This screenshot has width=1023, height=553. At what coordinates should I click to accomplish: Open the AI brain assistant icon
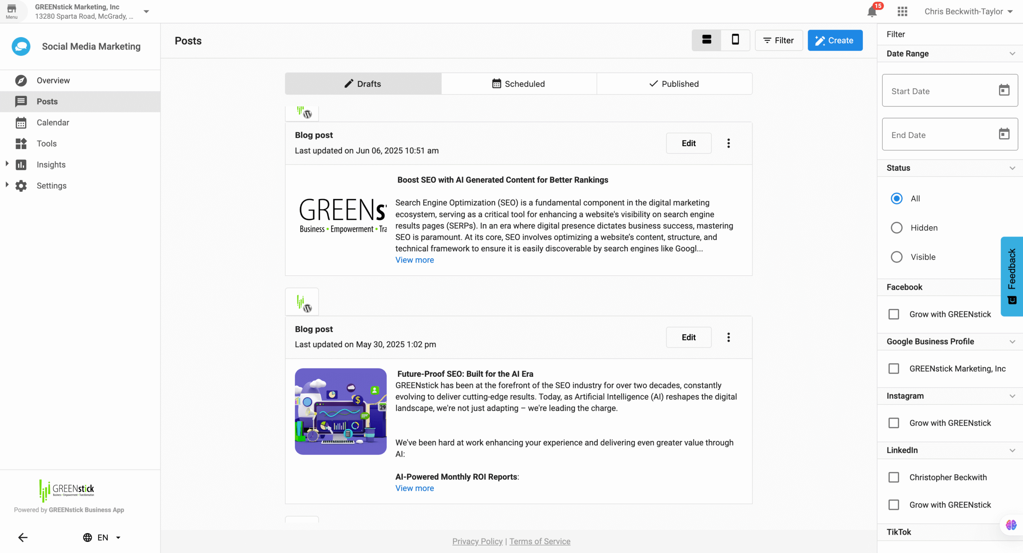(1011, 525)
